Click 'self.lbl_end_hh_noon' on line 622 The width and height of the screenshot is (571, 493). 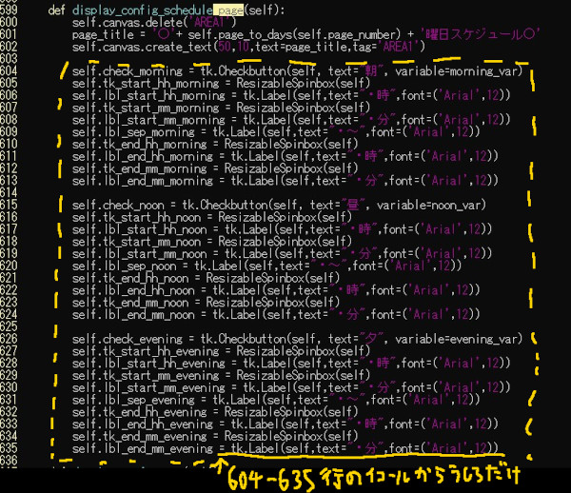point(133,291)
